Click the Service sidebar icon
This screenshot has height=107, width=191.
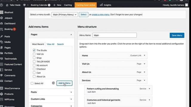1,70
